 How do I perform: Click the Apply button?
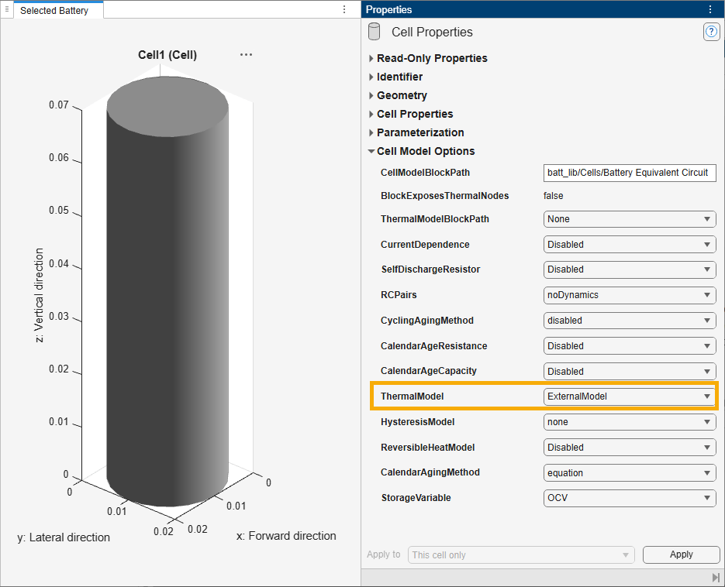681,554
